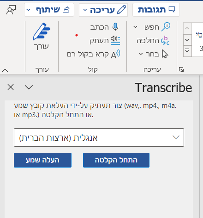The image size is (203, 218).
Task: Collapse the ribbon with the up chevron
Action: pos(5,70)
